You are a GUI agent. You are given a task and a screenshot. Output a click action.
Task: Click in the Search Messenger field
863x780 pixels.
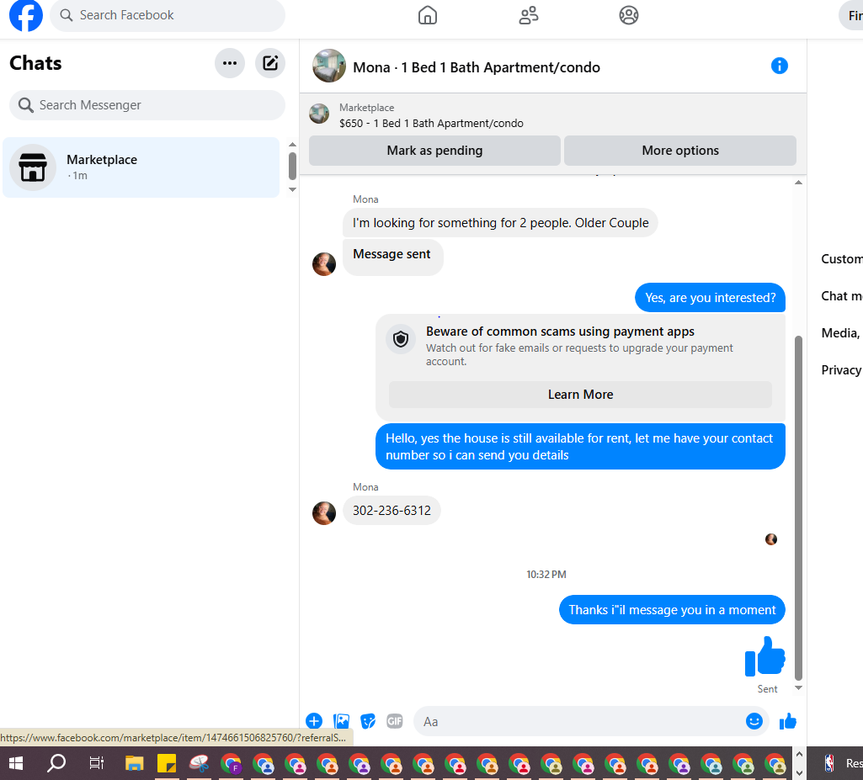pos(147,105)
